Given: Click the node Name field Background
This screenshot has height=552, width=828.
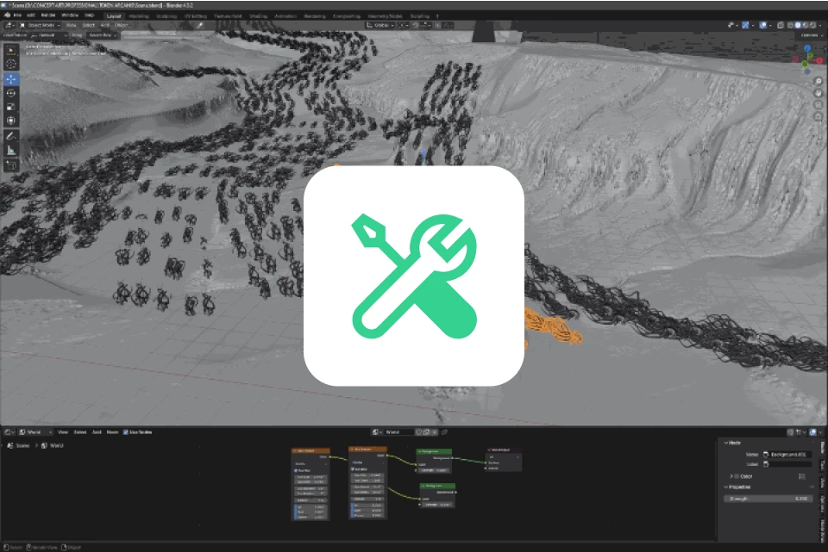Looking at the screenshot, I should [787, 455].
